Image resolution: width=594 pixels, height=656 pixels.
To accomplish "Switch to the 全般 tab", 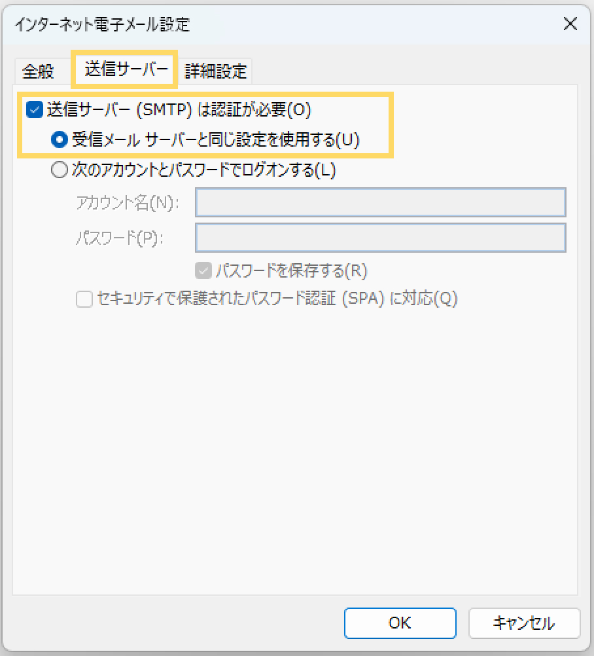I will [38, 71].
